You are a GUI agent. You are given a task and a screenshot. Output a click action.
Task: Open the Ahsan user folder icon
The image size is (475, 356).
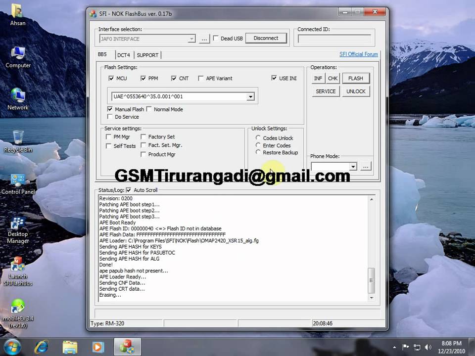(18, 14)
